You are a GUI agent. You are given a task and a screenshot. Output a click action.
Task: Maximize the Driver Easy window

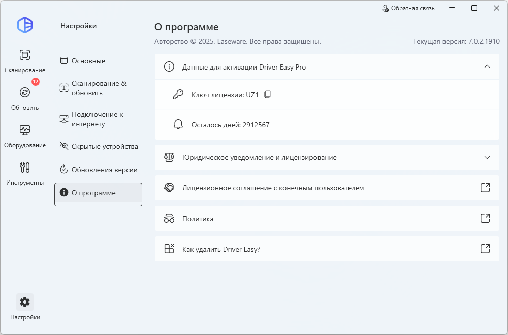coord(474,8)
